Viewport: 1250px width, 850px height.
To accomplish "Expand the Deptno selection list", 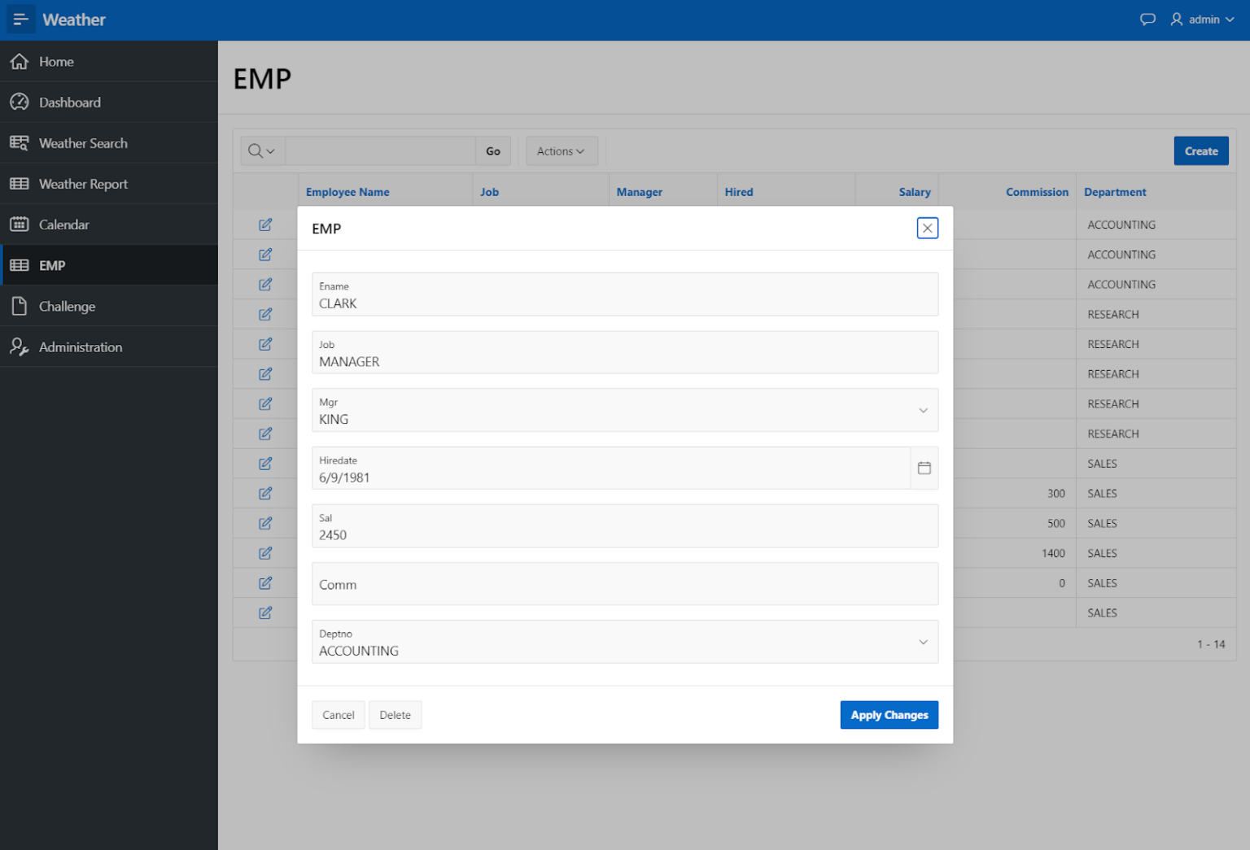I will [923, 642].
